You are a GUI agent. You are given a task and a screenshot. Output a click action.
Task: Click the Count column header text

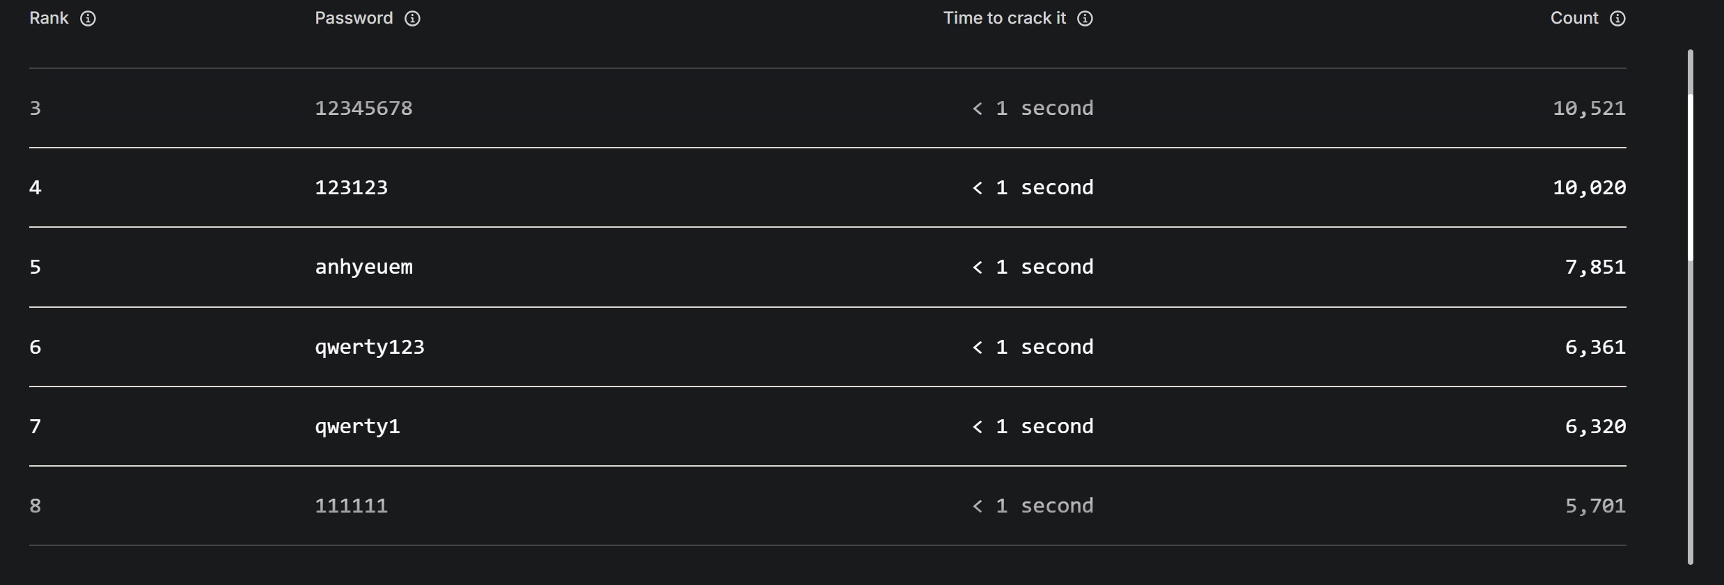tap(1574, 18)
